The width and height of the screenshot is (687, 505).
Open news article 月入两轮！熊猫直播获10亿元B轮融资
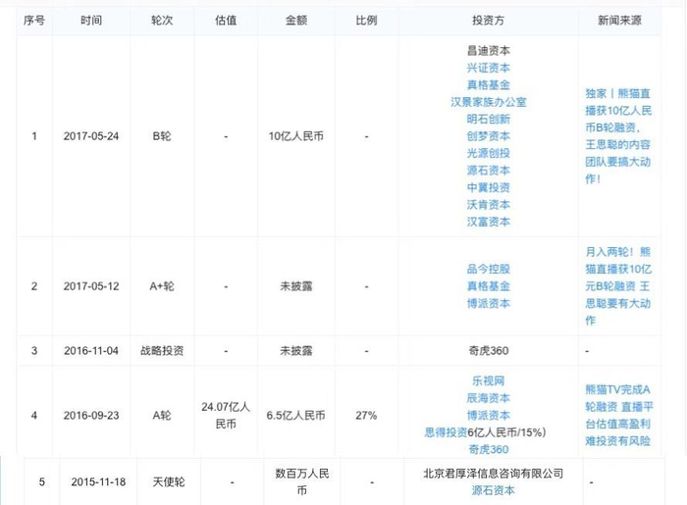(618, 286)
